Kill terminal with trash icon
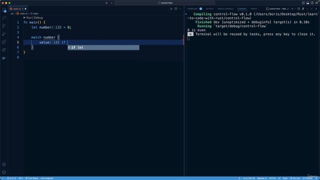Viewport: 320px width, 180px height. (303, 9)
